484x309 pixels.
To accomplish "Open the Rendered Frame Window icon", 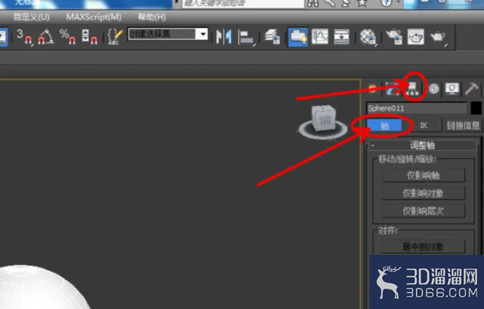I will click(x=416, y=37).
